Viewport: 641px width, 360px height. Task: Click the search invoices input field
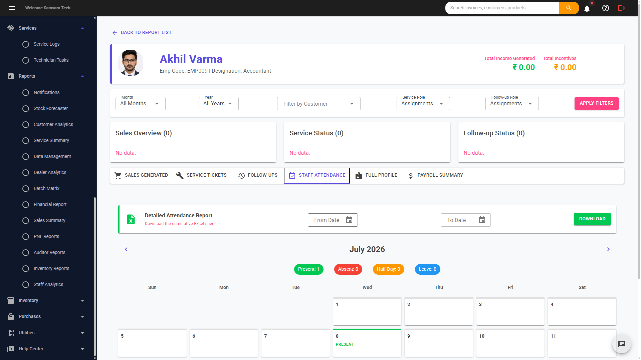click(502, 8)
